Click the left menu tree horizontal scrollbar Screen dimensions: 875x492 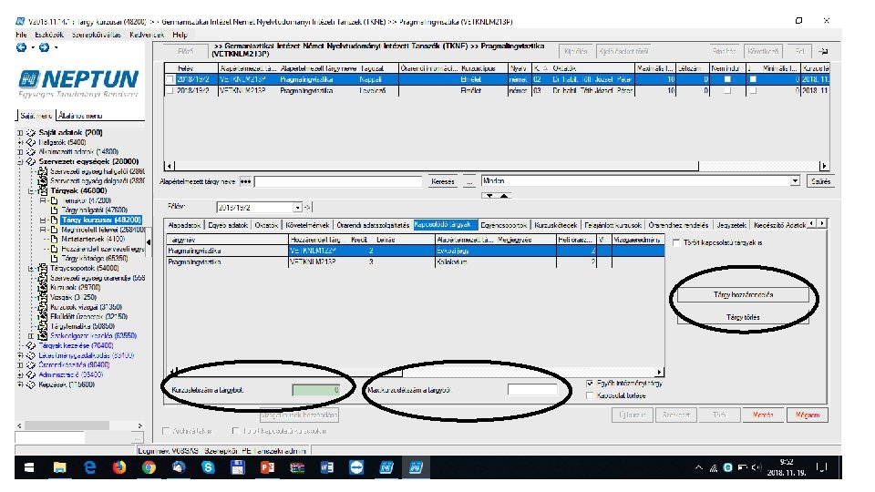(67, 425)
